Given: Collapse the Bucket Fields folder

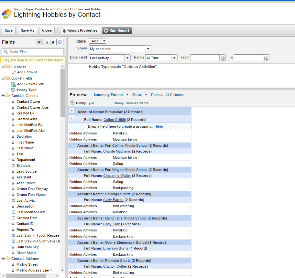Looking at the screenshot, I should (x=3, y=78).
